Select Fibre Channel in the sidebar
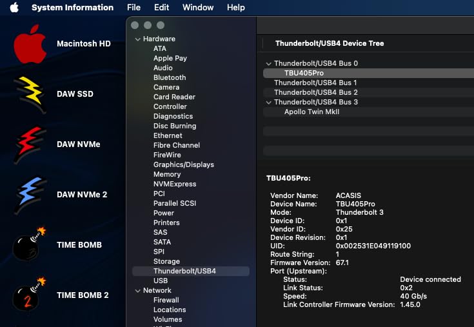 coord(177,145)
